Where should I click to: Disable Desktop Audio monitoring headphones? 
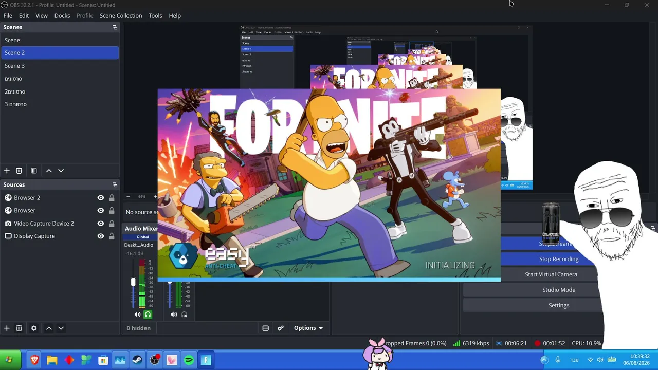pyautogui.click(x=148, y=314)
